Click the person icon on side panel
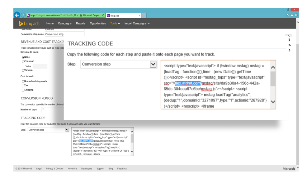The image size is (307, 183). (x=289, y=50)
